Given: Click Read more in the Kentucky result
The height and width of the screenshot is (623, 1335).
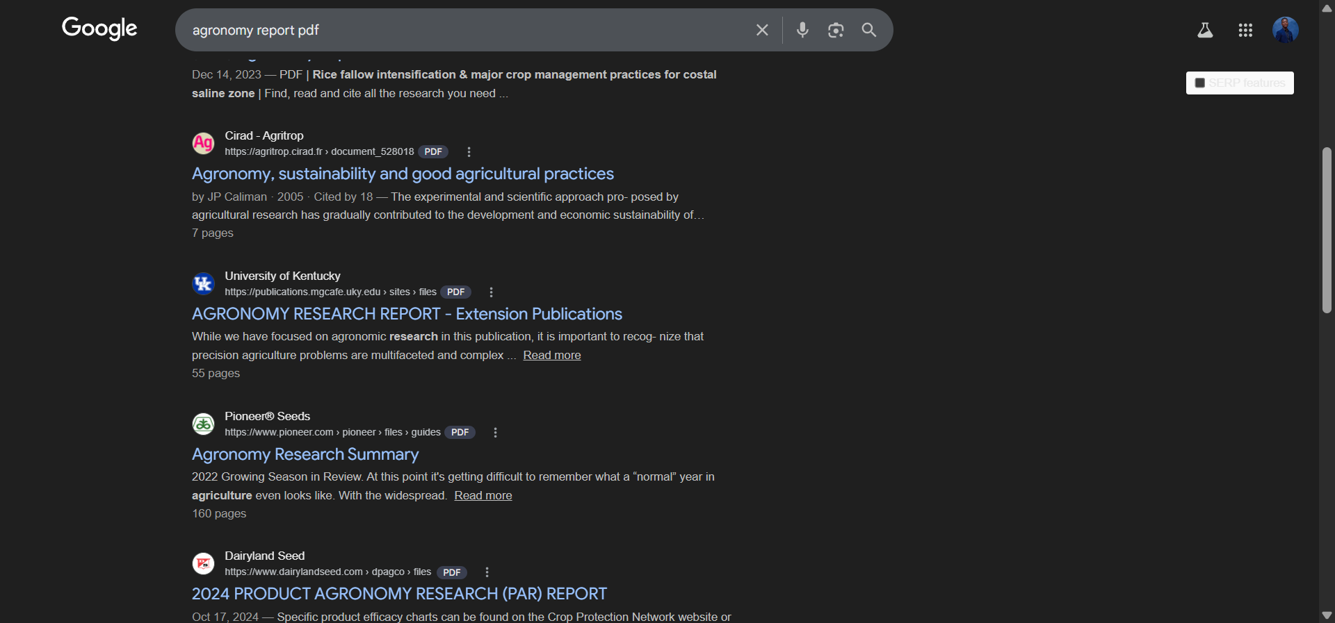Looking at the screenshot, I should pos(552,355).
